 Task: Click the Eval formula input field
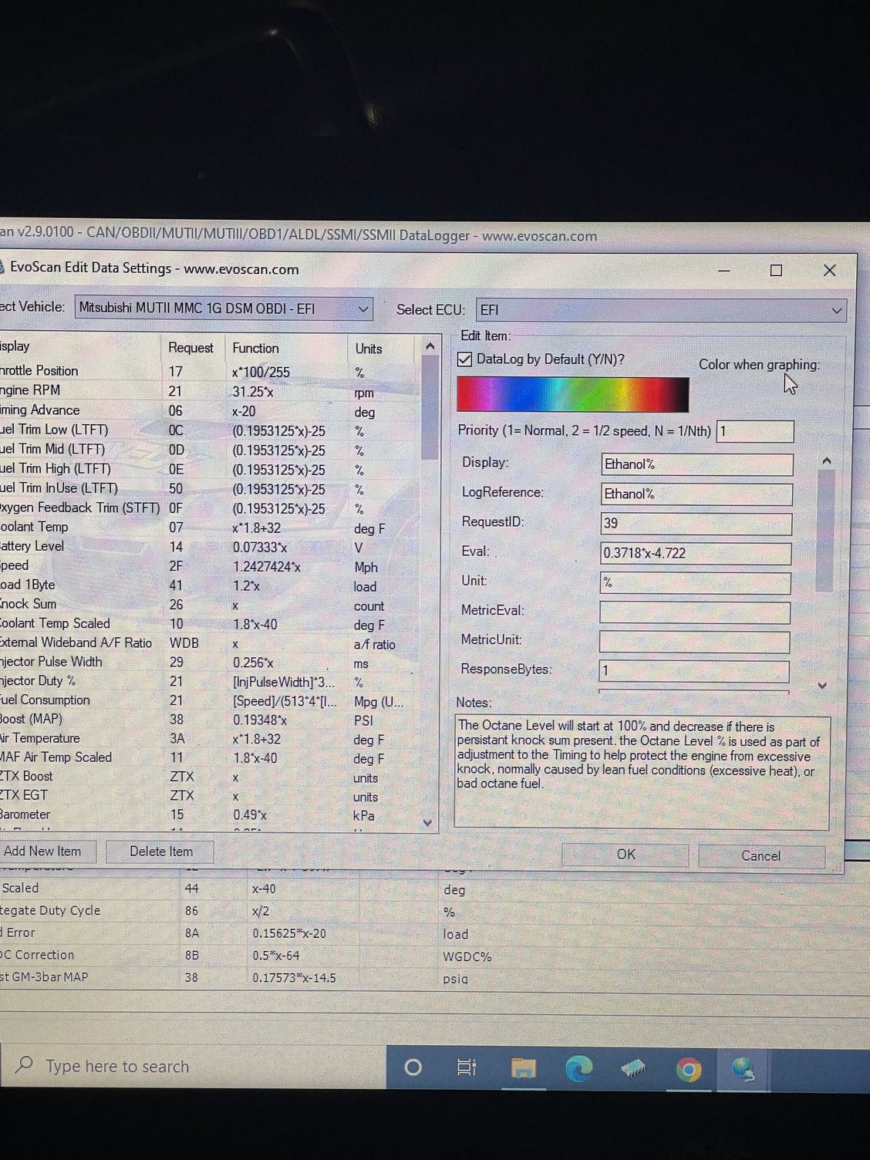tap(695, 553)
